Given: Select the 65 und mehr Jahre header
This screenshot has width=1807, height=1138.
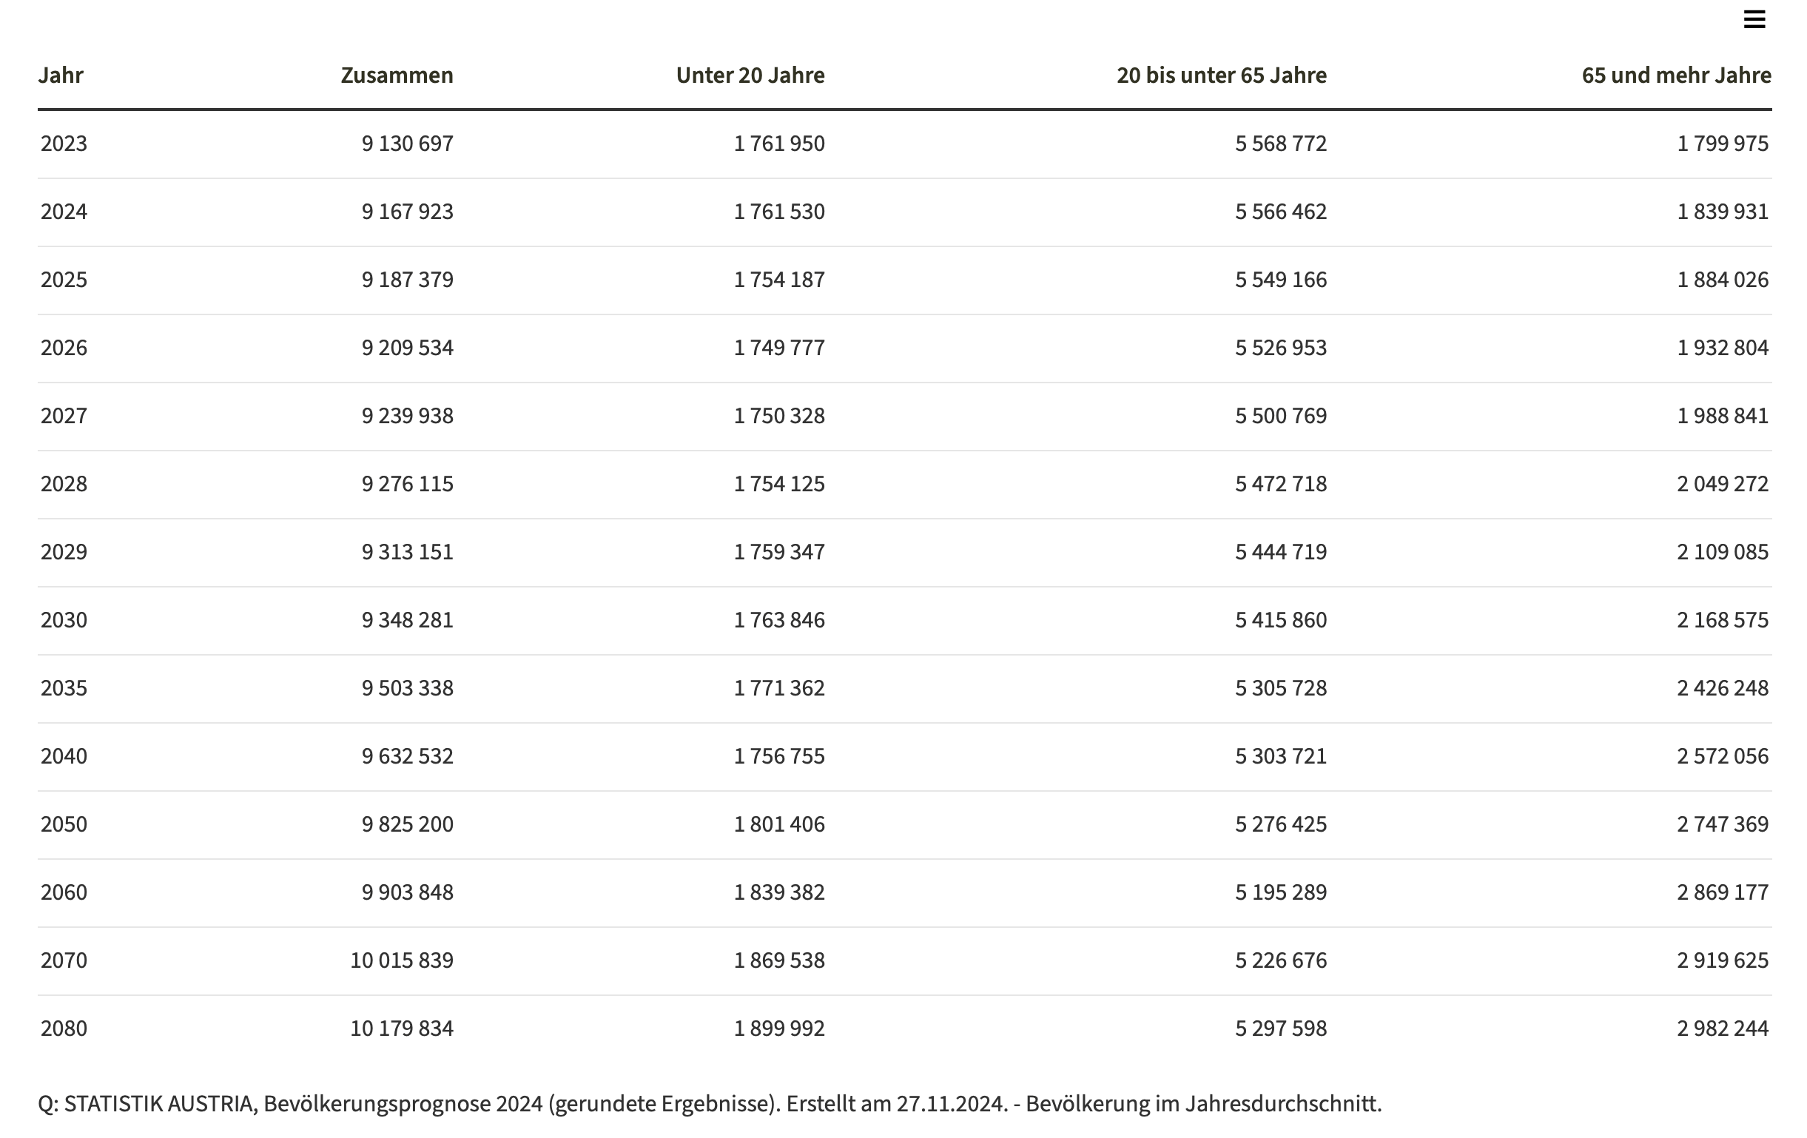Looking at the screenshot, I should [1676, 75].
